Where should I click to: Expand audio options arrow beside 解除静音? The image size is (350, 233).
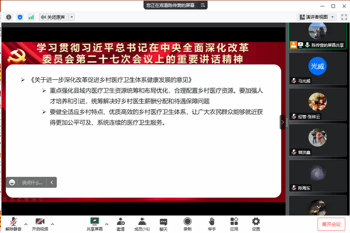point(26,224)
